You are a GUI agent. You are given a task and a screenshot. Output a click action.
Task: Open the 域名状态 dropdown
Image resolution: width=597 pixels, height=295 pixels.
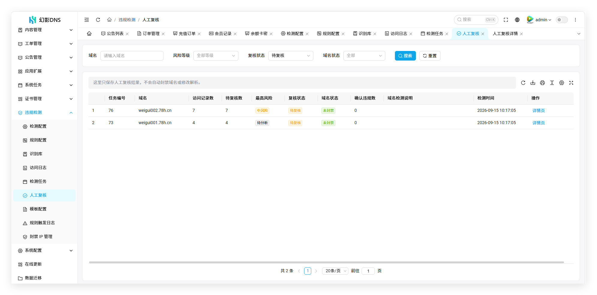point(364,56)
